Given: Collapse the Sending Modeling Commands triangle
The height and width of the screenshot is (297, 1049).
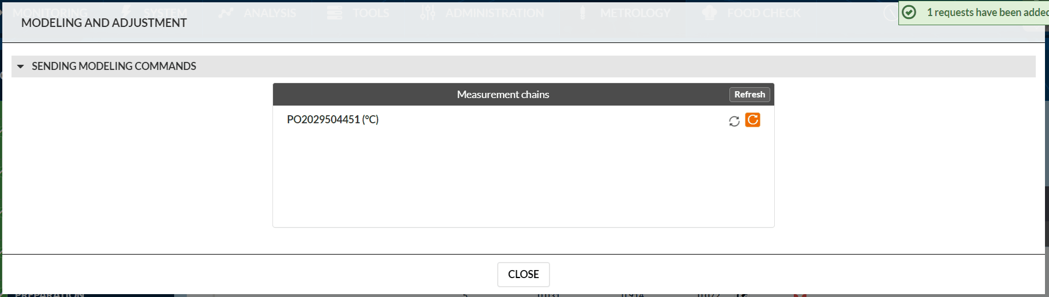Looking at the screenshot, I should pos(21,67).
